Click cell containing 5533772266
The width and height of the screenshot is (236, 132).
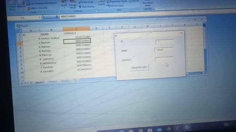[x=77, y=37]
